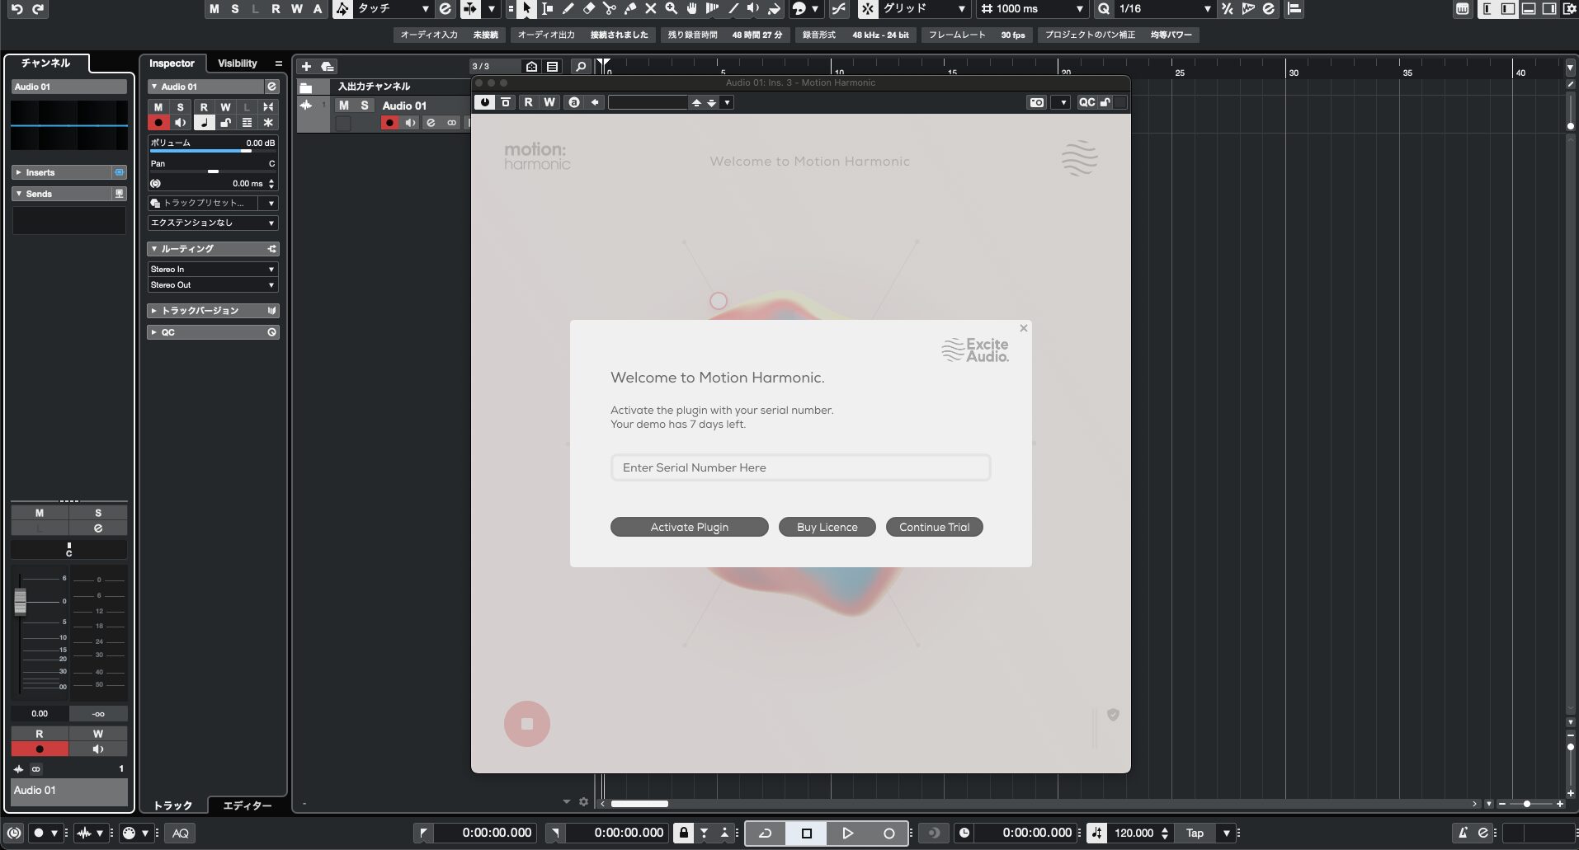Select the hand-shaped audition tool

click(x=691, y=9)
